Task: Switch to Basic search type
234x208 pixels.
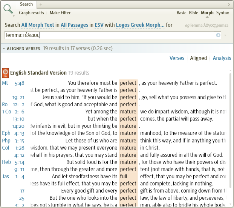Action: point(181,13)
